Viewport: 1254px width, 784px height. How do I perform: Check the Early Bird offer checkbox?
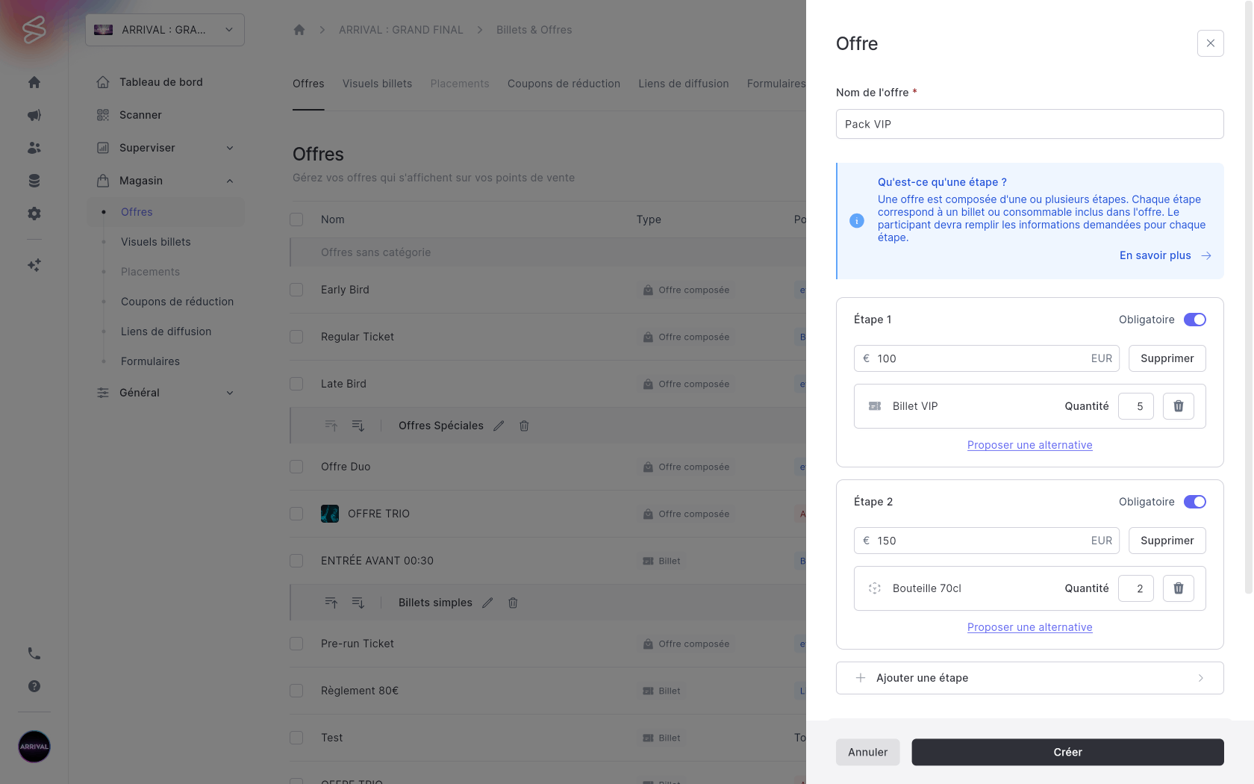(x=296, y=290)
